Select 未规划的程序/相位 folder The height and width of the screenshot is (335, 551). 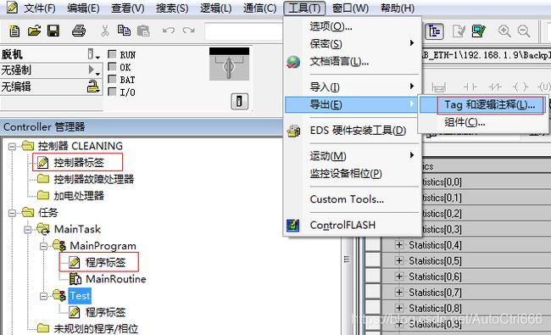click(x=96, y=329)
